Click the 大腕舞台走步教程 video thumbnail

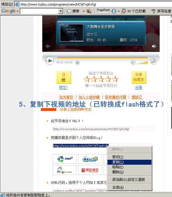click(72, 33)
